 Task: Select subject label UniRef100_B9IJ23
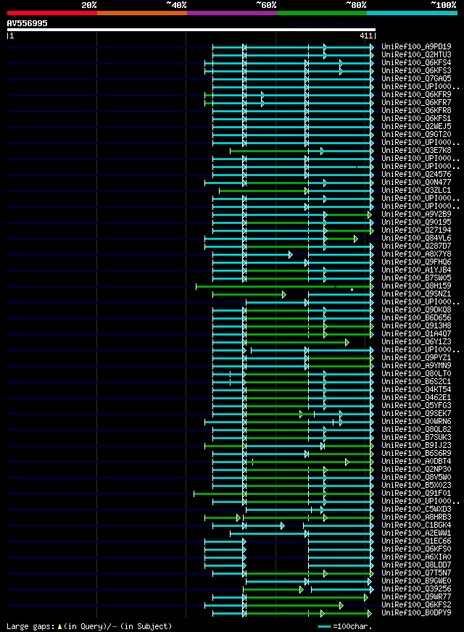416,446
